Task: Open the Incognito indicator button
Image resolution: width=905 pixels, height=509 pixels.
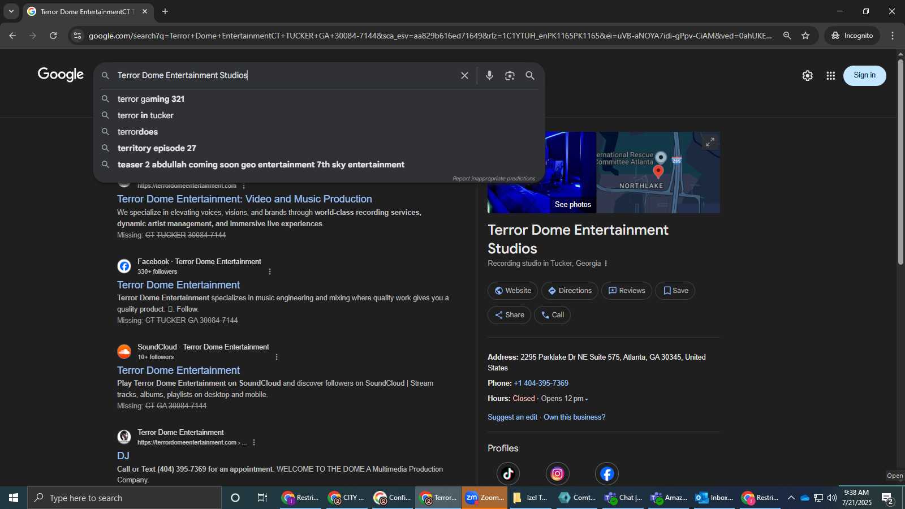Action: point(852,36)
